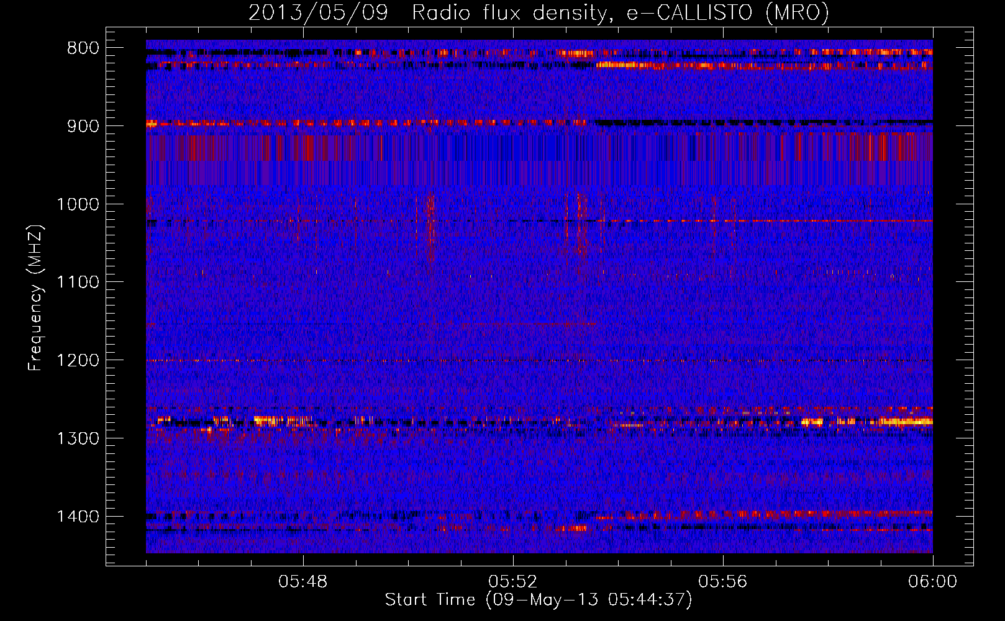Click the 1100 frequency tick label

(x=78, y=283)
